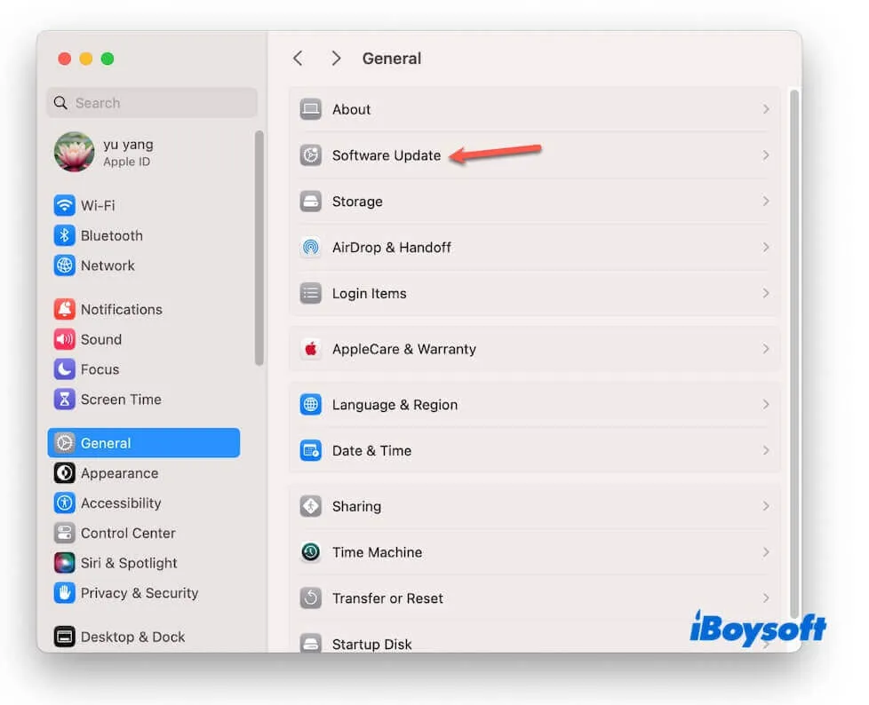The image size is (869, 705).
Task: Click the Focus moon icon
Action: click(x=64, y=368)
